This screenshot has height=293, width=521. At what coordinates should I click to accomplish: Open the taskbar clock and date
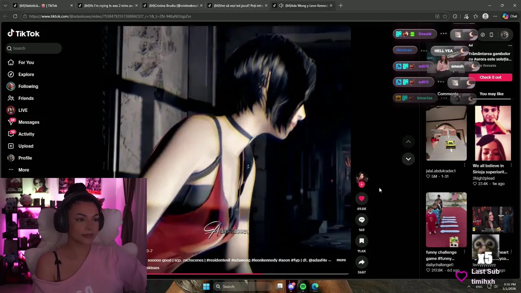[510, 286]
